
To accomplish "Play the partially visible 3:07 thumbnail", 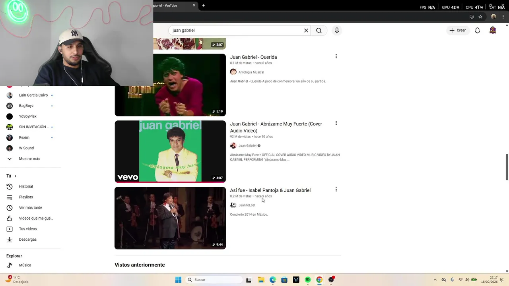I will pyautogui.click(x=189, y=44).
